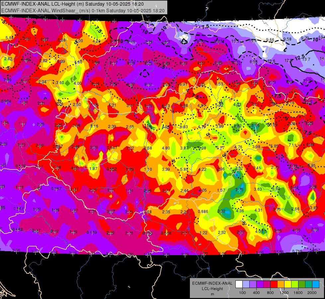Click the wind shear value 9.46
This screenshot has width=325, height=299.
tap(131, 42)
